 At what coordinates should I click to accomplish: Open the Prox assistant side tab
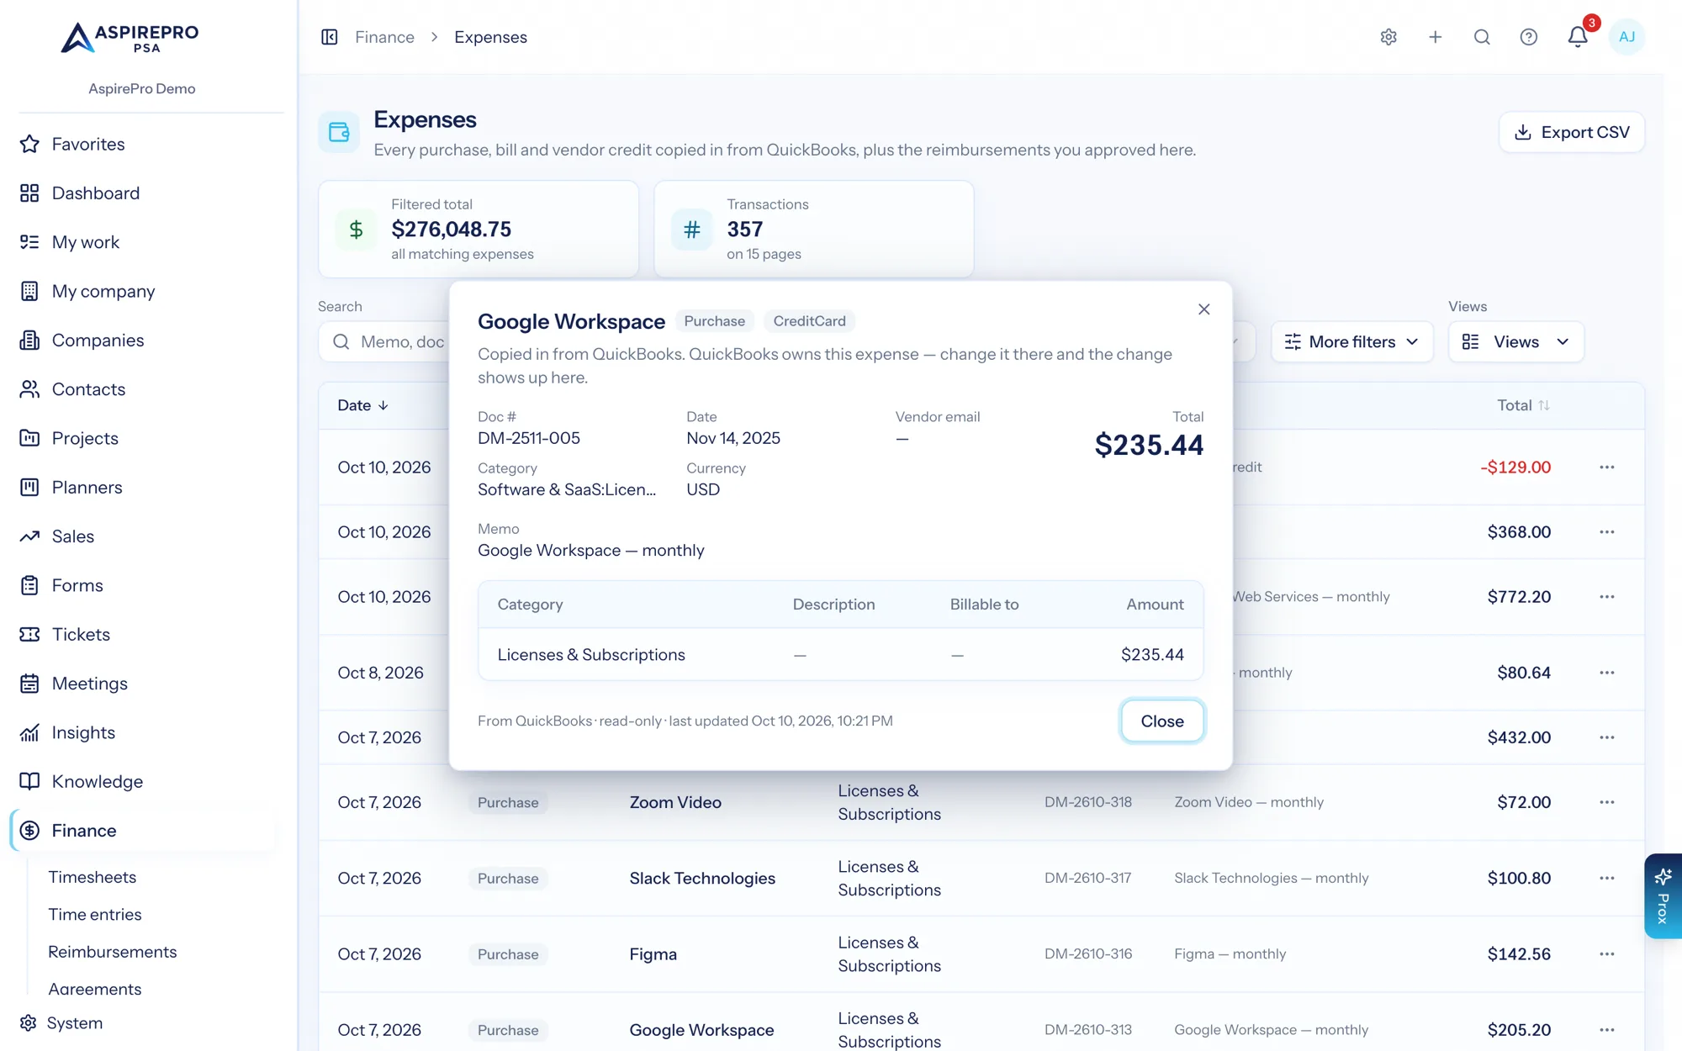coord(1663,896)
